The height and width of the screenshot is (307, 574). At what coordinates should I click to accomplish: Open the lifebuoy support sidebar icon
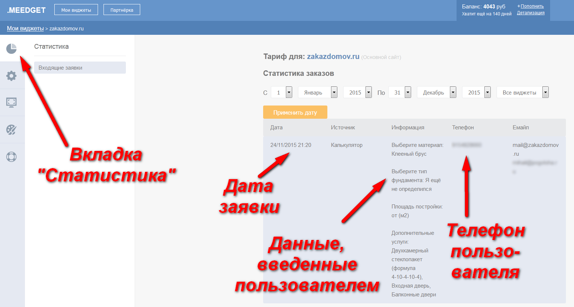[11, 157]
